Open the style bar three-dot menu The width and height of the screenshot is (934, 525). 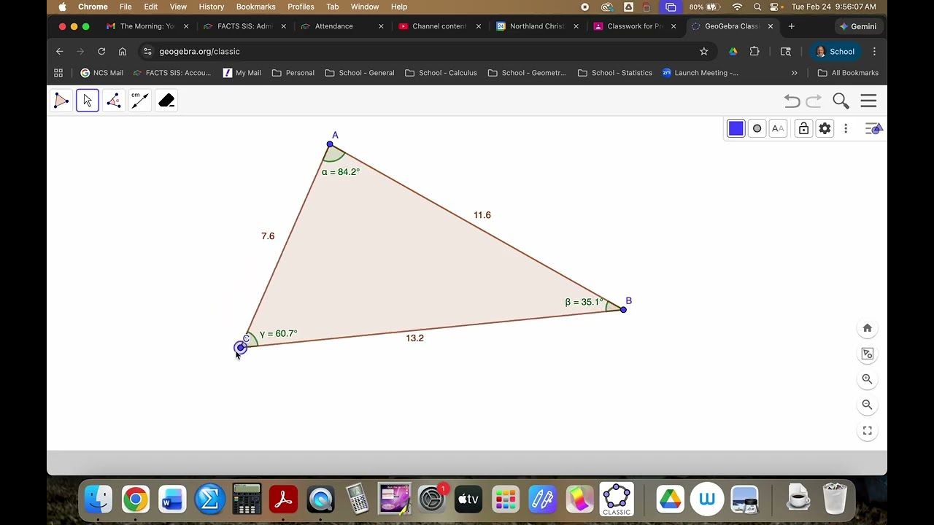[846, 128]
